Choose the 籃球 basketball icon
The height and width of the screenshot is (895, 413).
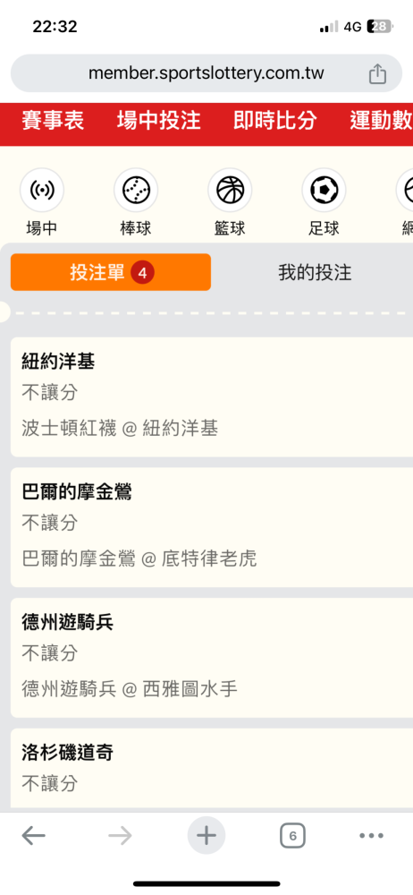[230, 190]
